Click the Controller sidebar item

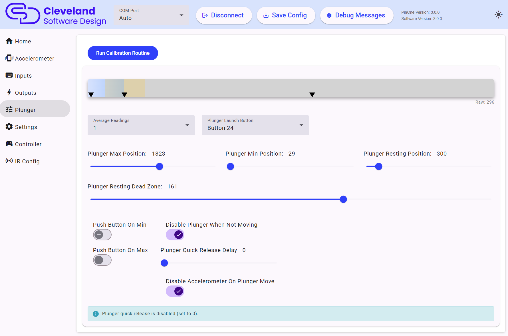pos(35,144)
